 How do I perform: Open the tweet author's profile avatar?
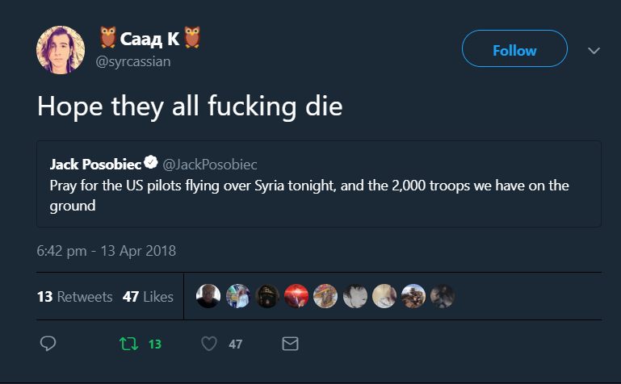click(x=61, y=49)
